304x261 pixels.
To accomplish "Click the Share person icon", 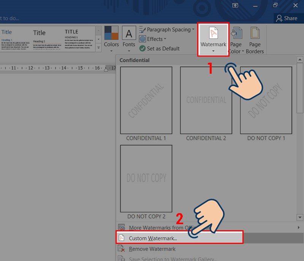I will coord(279,18).
